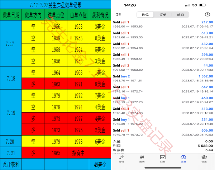The height and width of the screenshot is (170, 215).
Task: Select the 进单点位 column header
Action: [x=56, y=15]
